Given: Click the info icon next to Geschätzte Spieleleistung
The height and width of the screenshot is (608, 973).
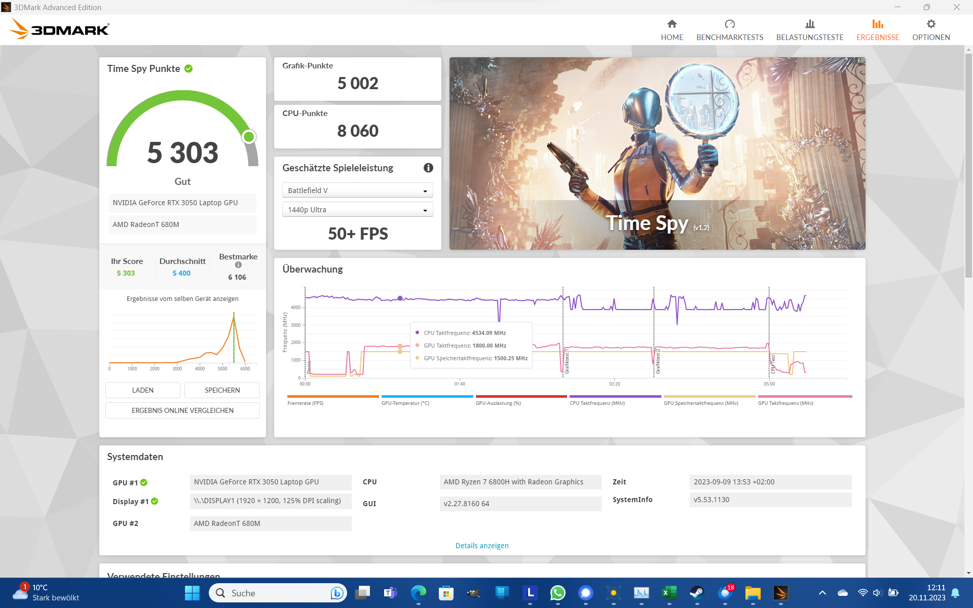Looking at the screenshot, I should [x=428, y=168].
